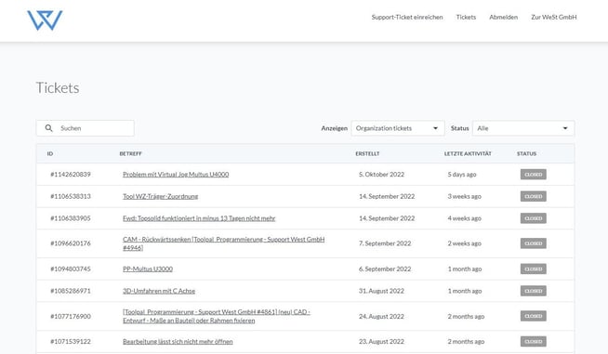Open ticket 3D-Umfahren mit C Achse
The image size is (608, 354).
pos(159,291)
